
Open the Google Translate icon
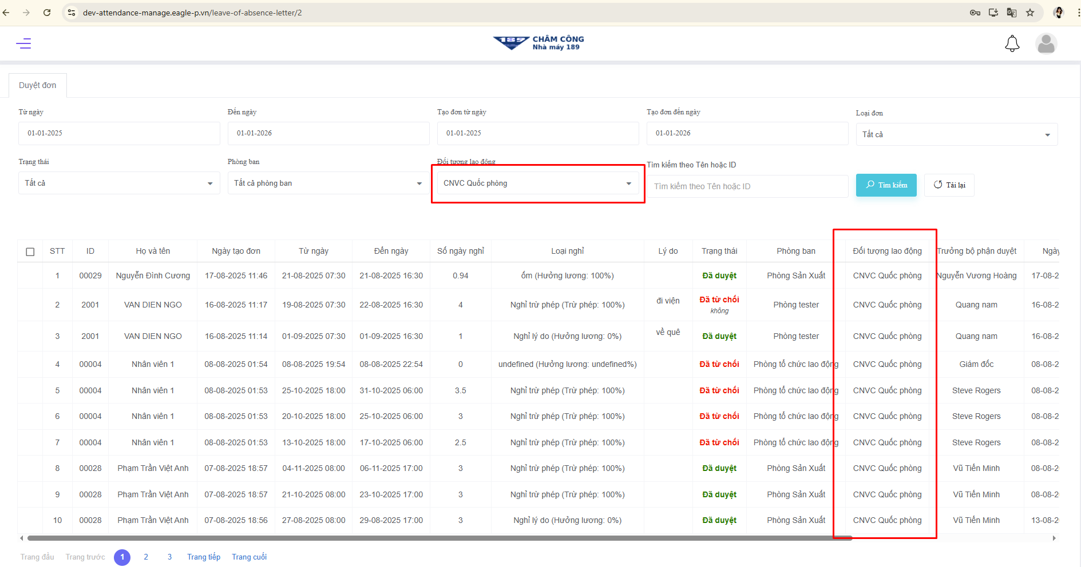coord(1012,13)
